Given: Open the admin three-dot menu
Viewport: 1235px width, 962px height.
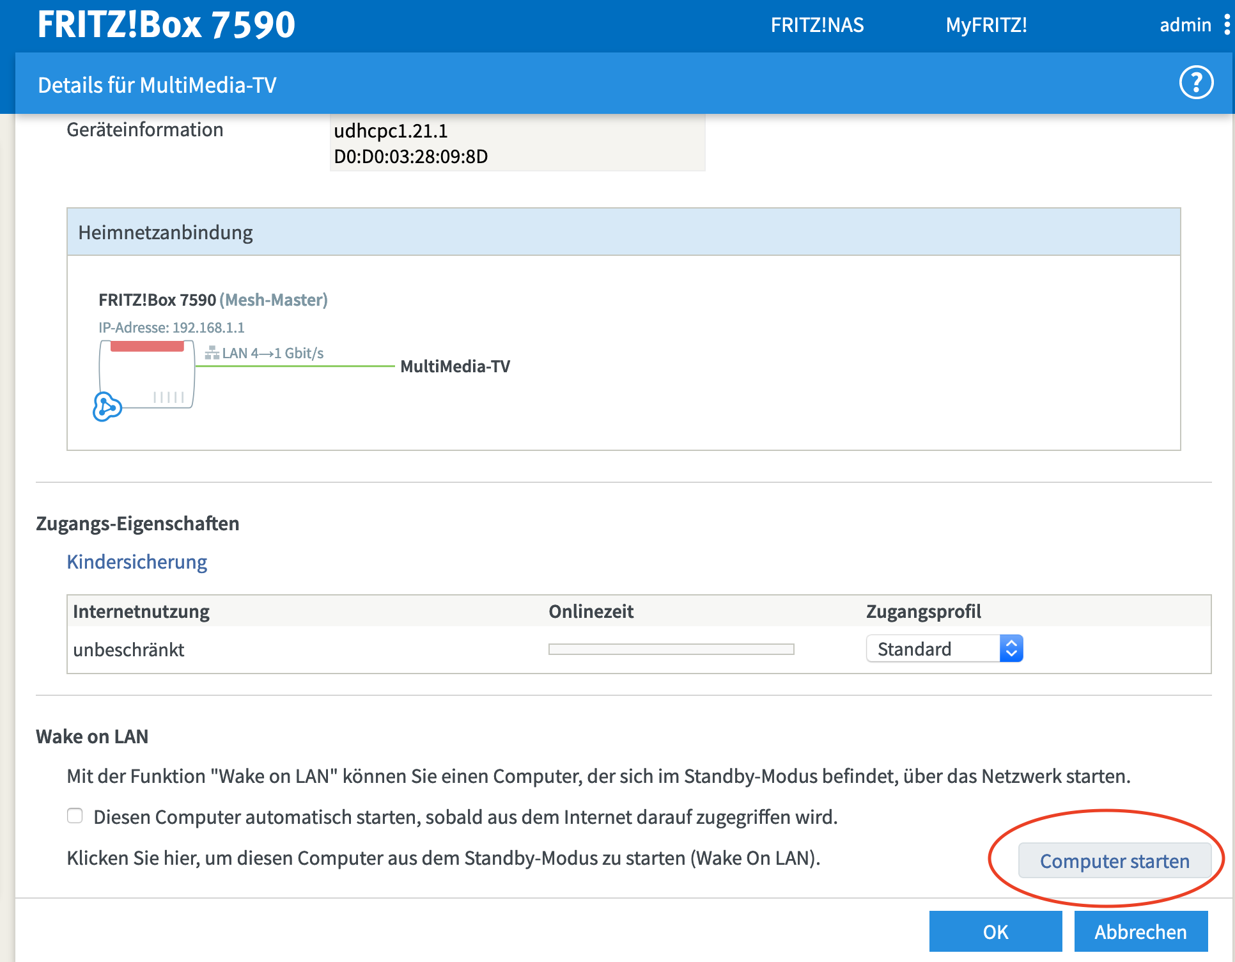Looking at the screenshot, I should click(x=1227, y=25).
